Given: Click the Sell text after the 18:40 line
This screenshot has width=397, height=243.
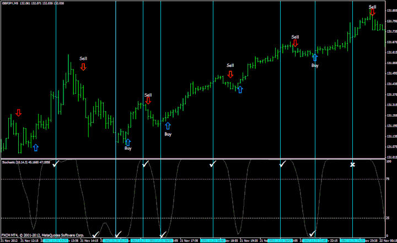Looking at the screenshot, I should [230, 65].
